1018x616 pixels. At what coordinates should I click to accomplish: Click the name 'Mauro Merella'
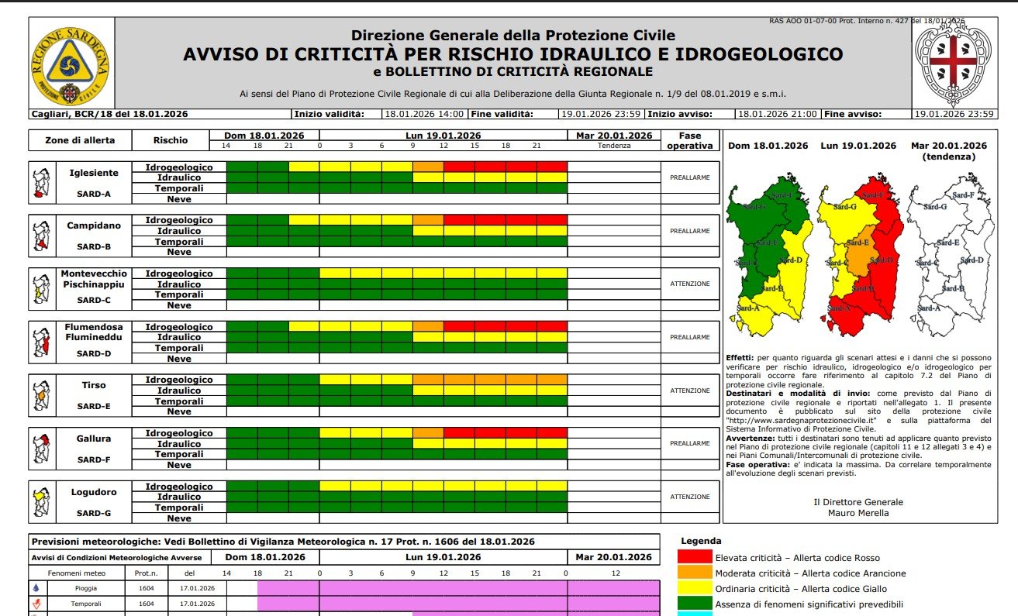859,513
